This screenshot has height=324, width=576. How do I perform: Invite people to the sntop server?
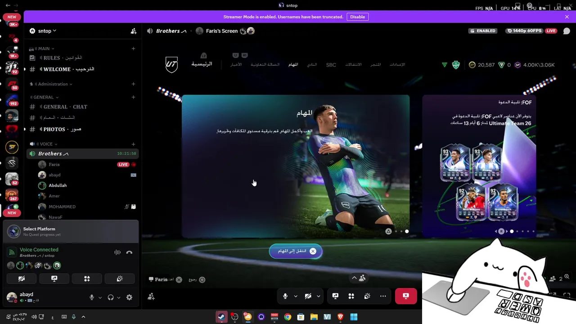pos(134,31)
